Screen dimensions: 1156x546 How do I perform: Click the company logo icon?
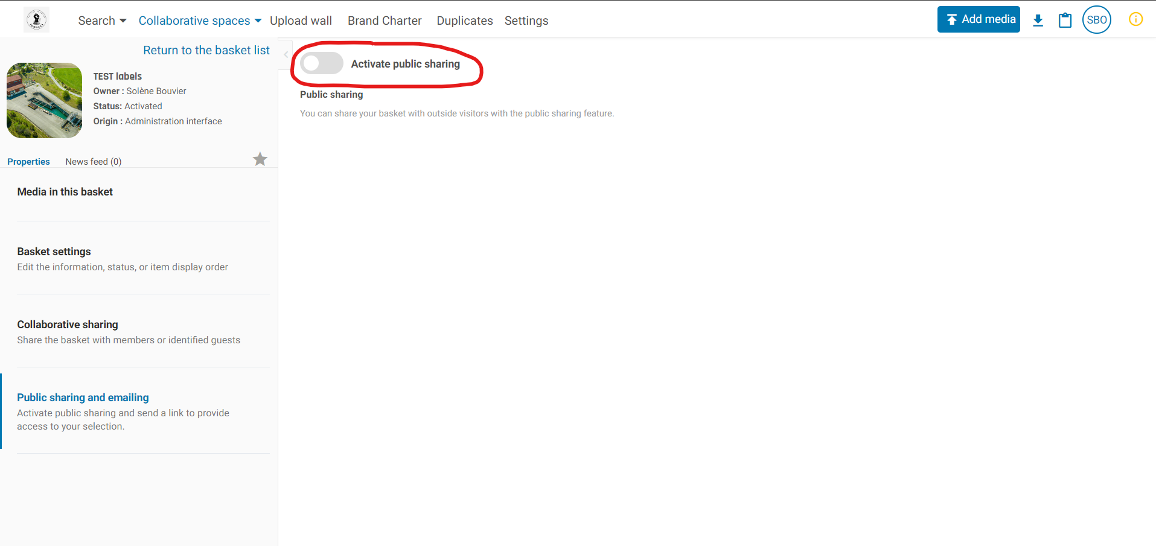[x=36, y=20]
